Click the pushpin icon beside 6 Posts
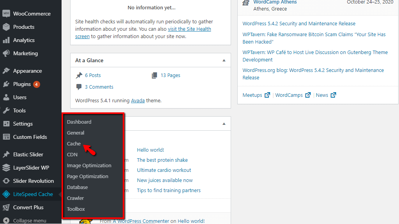399x224 pixels. [79, 75]
